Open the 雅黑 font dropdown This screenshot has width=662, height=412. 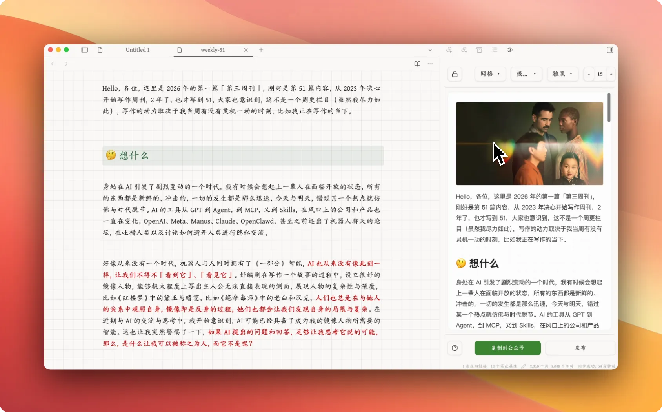point(562,74)
